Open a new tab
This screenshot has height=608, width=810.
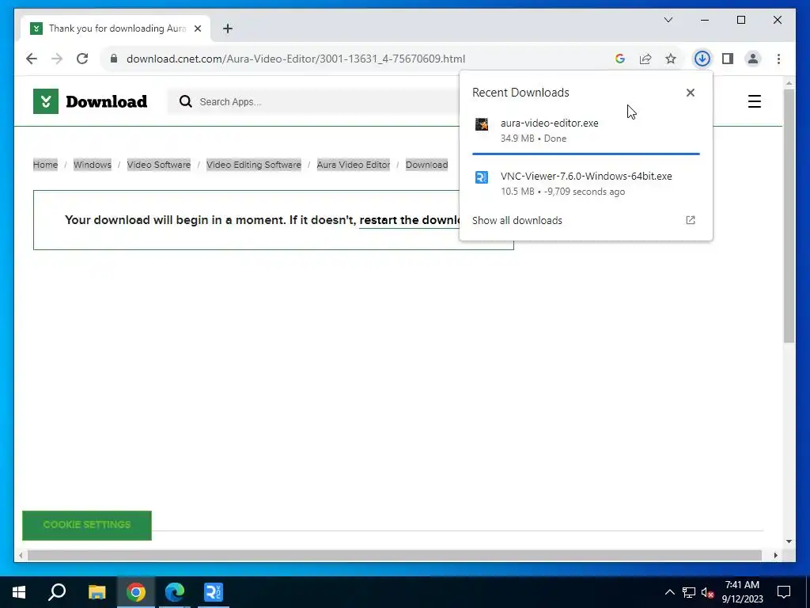228,28
